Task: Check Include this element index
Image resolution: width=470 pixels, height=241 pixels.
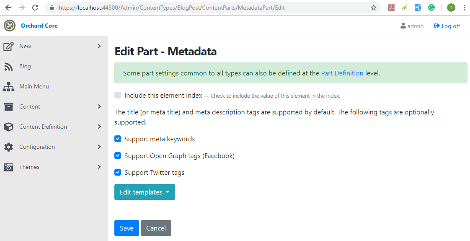Action: (118, 95)
